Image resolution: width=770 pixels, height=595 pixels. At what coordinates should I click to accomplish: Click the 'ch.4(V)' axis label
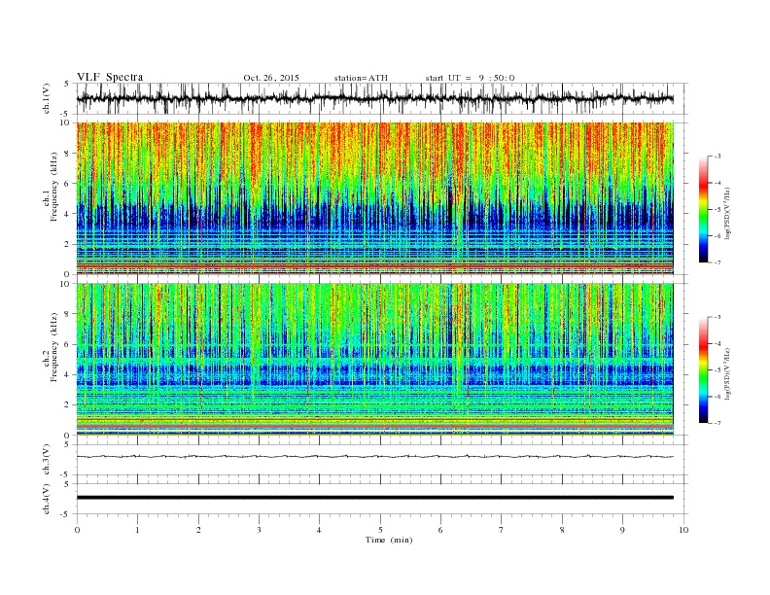point(47,499)
